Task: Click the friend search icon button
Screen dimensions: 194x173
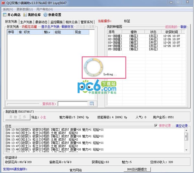Action: coord(92,104)
